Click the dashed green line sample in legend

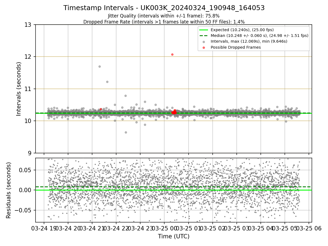[x=204, y=36]
